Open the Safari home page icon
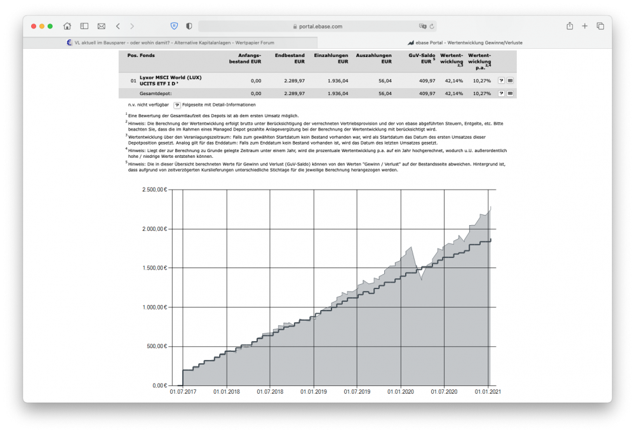 point(67,26)
